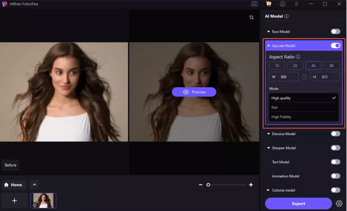Open the user account icon
Image resolution: width=347 pixels, height=211 pixels.
pyautogui.click(x=283, y=4)
